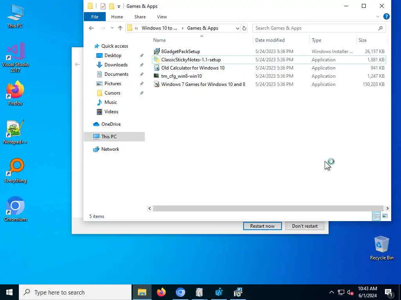Viewport: 401px width, 300px height.
Task: Switch to large icons view toggle
Action: (385, 216)
